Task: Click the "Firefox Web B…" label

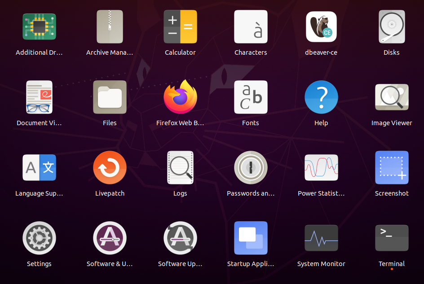Action: pos(181,123)
